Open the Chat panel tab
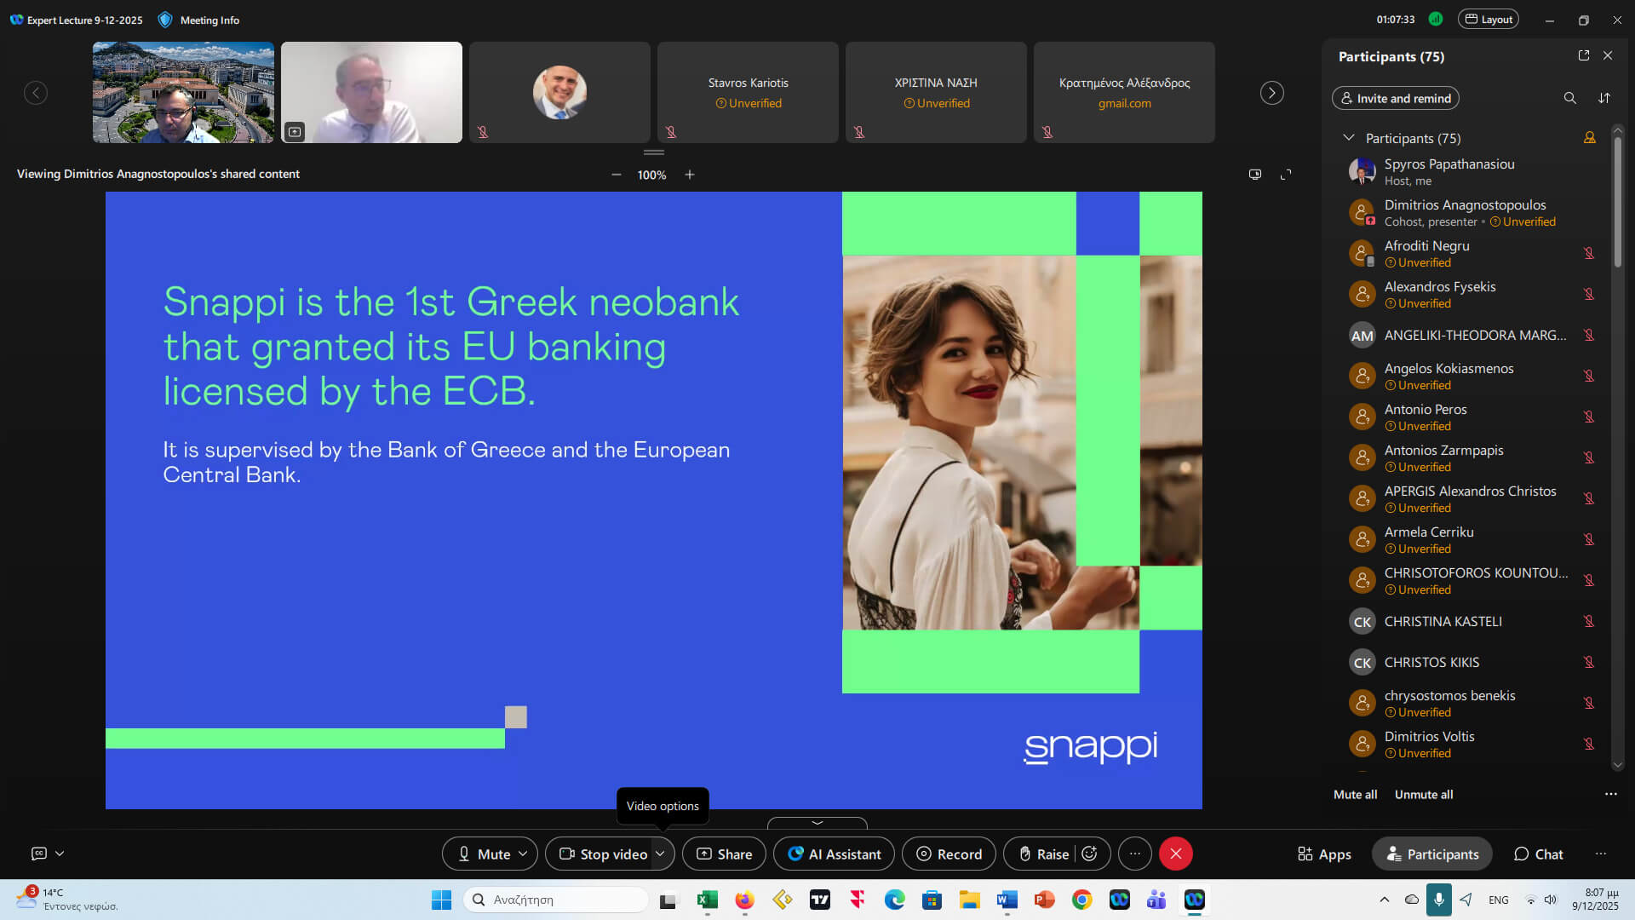 click(x=1538, y=854)
